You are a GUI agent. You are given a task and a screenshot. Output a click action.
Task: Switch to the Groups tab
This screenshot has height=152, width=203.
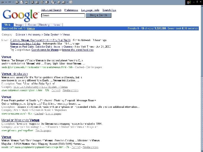(32, 25)
